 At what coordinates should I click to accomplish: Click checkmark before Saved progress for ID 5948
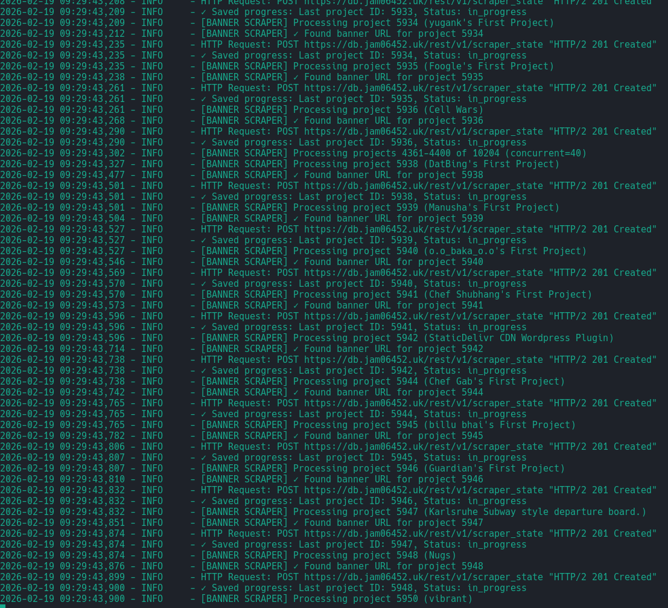tap(203, 588)
